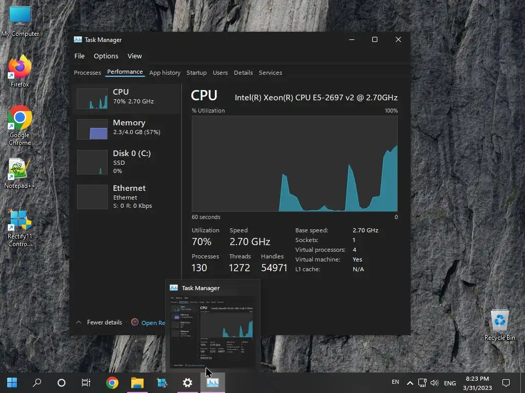Open the File menu

pos(79,56)
